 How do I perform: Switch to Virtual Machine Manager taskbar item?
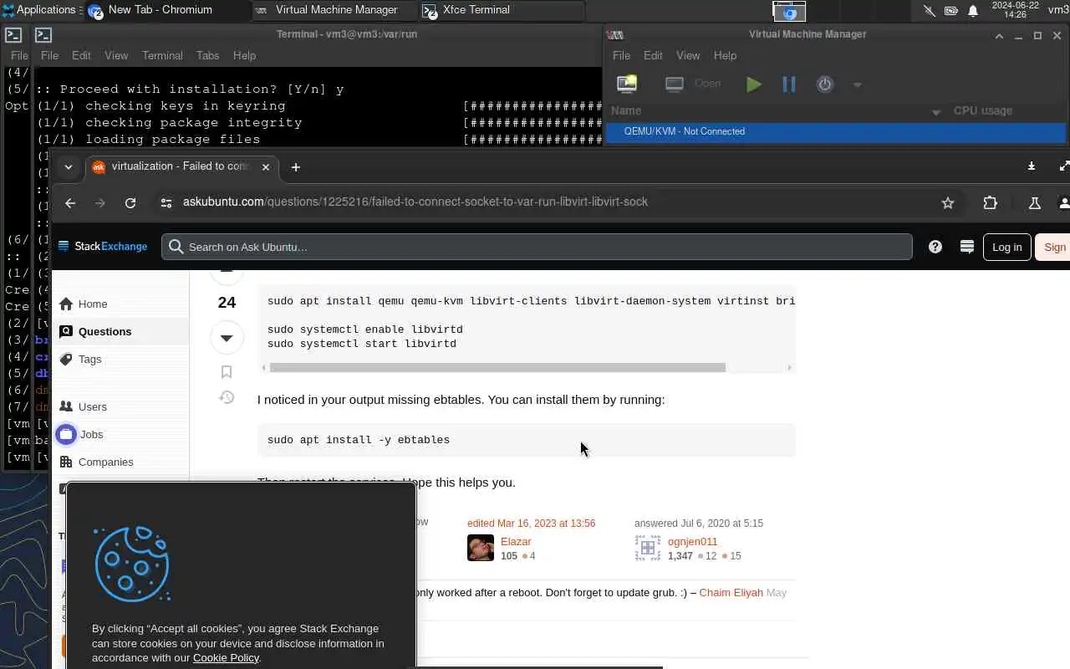tap(334, 10)
